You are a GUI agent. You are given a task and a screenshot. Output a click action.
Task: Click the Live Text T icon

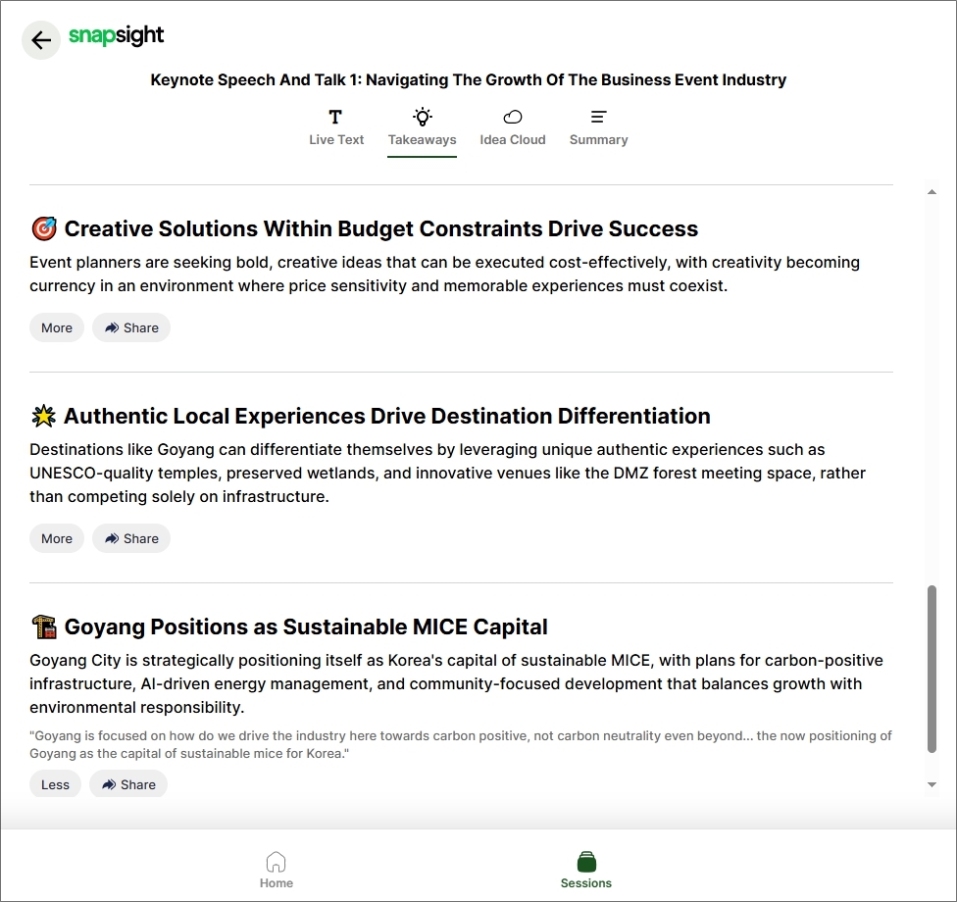(x=335, y=117)
